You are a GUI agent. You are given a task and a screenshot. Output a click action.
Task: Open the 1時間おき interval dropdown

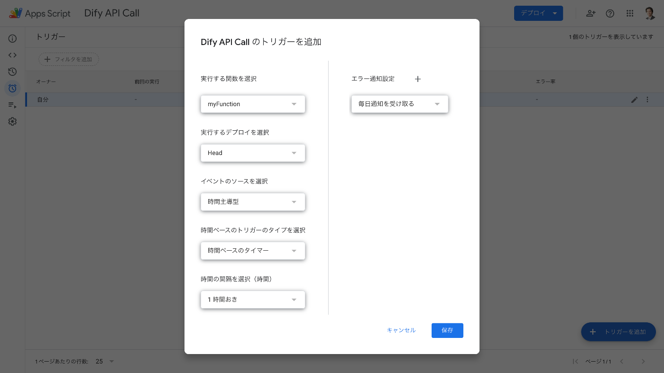pos(253,299)
